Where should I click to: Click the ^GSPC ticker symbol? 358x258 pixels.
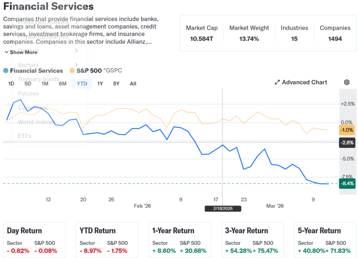(x=113, y=71)
